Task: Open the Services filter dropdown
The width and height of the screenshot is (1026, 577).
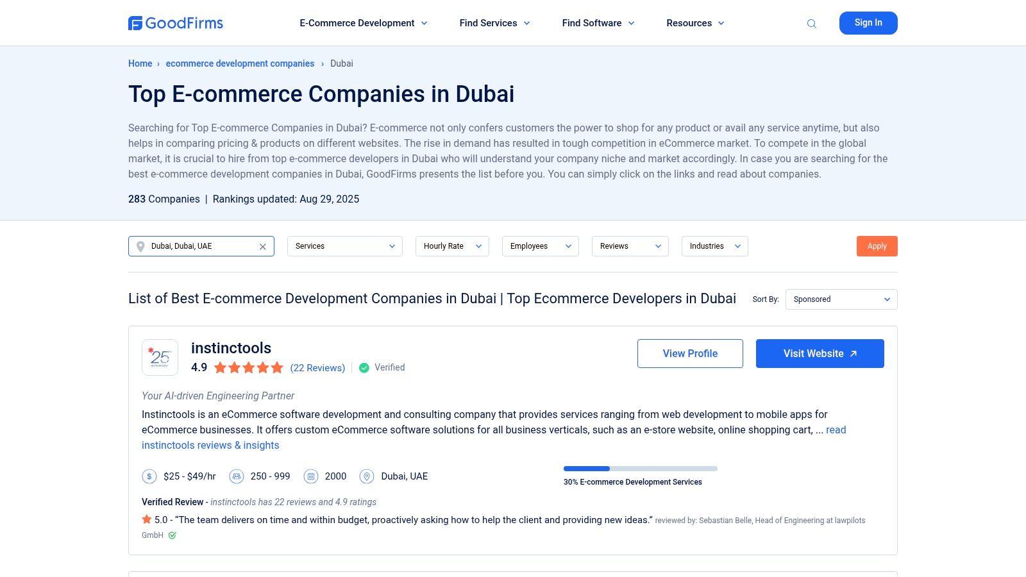Action: [x=344, y=246]
